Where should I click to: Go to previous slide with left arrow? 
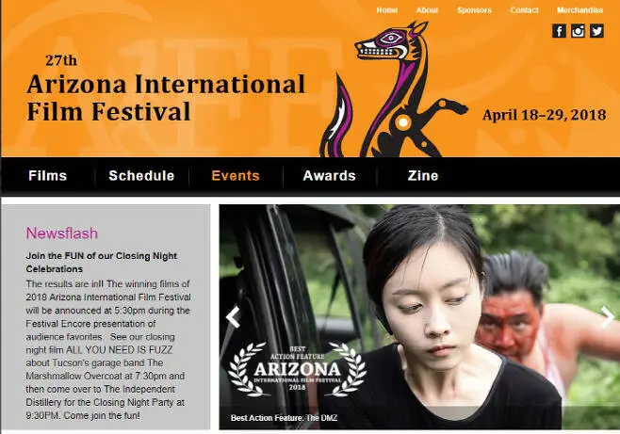[x=234, y=316]
